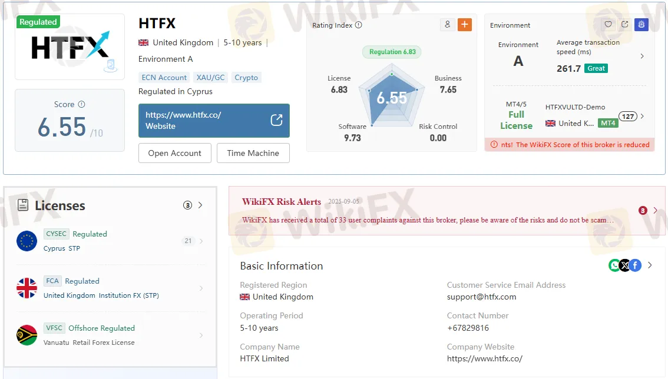
Task: Select the ECN Account tag
Action: pyautogui.click(x=164, y=78)
